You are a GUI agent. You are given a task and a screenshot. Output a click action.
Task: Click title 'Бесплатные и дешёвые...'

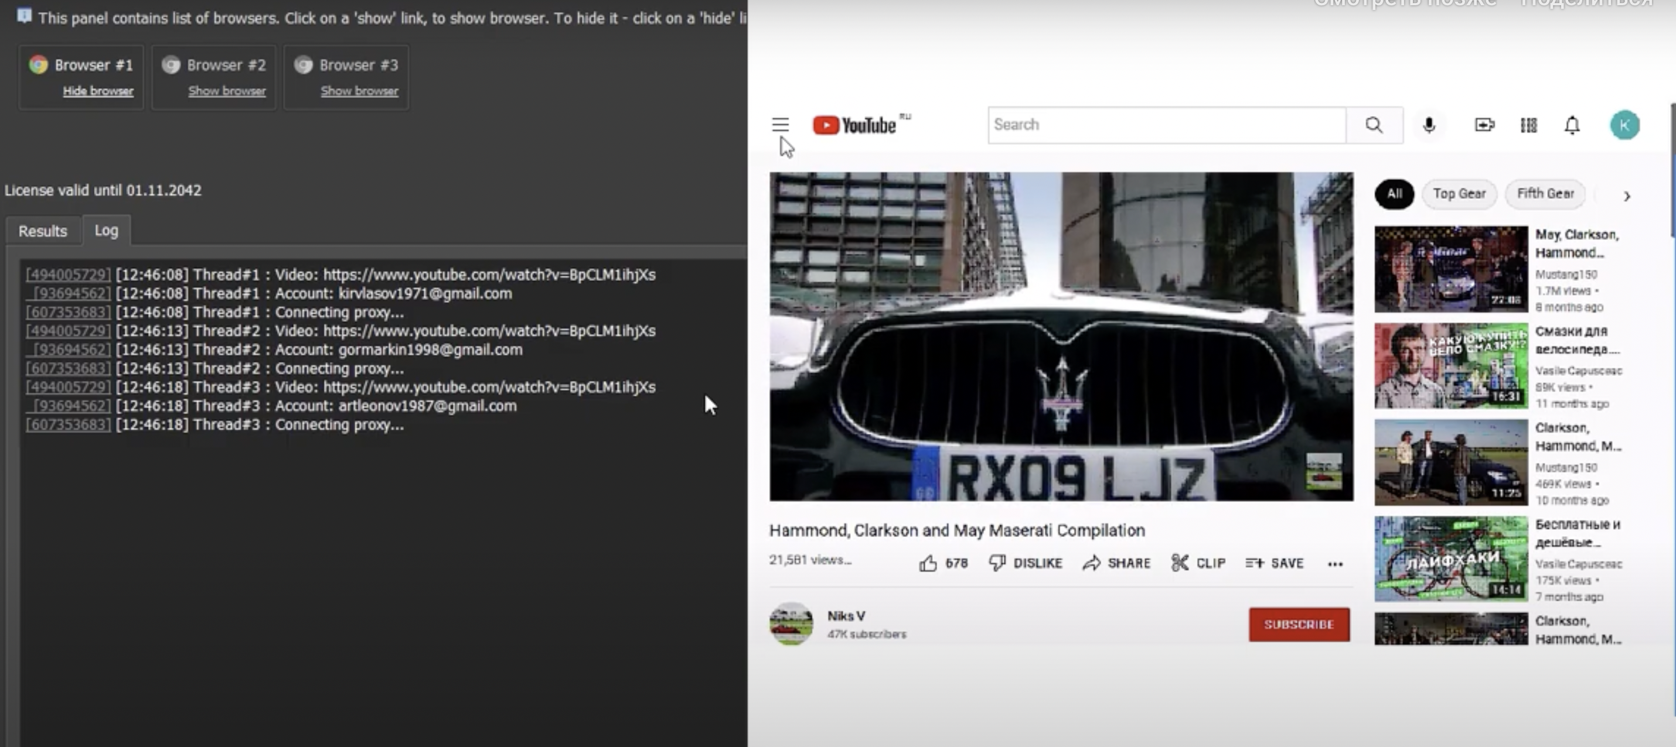[x=1578, y=533]
